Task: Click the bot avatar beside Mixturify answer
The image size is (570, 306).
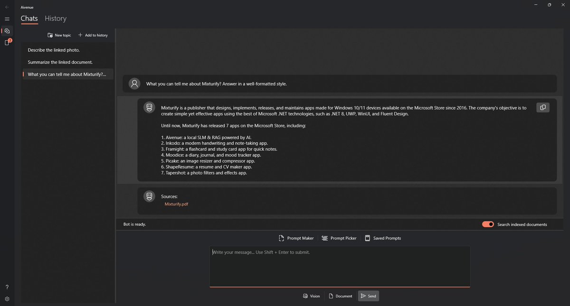Action: click(150, 108)
